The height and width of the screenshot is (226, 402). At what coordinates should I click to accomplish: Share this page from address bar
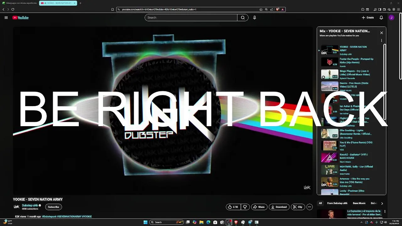pos(272,9)
